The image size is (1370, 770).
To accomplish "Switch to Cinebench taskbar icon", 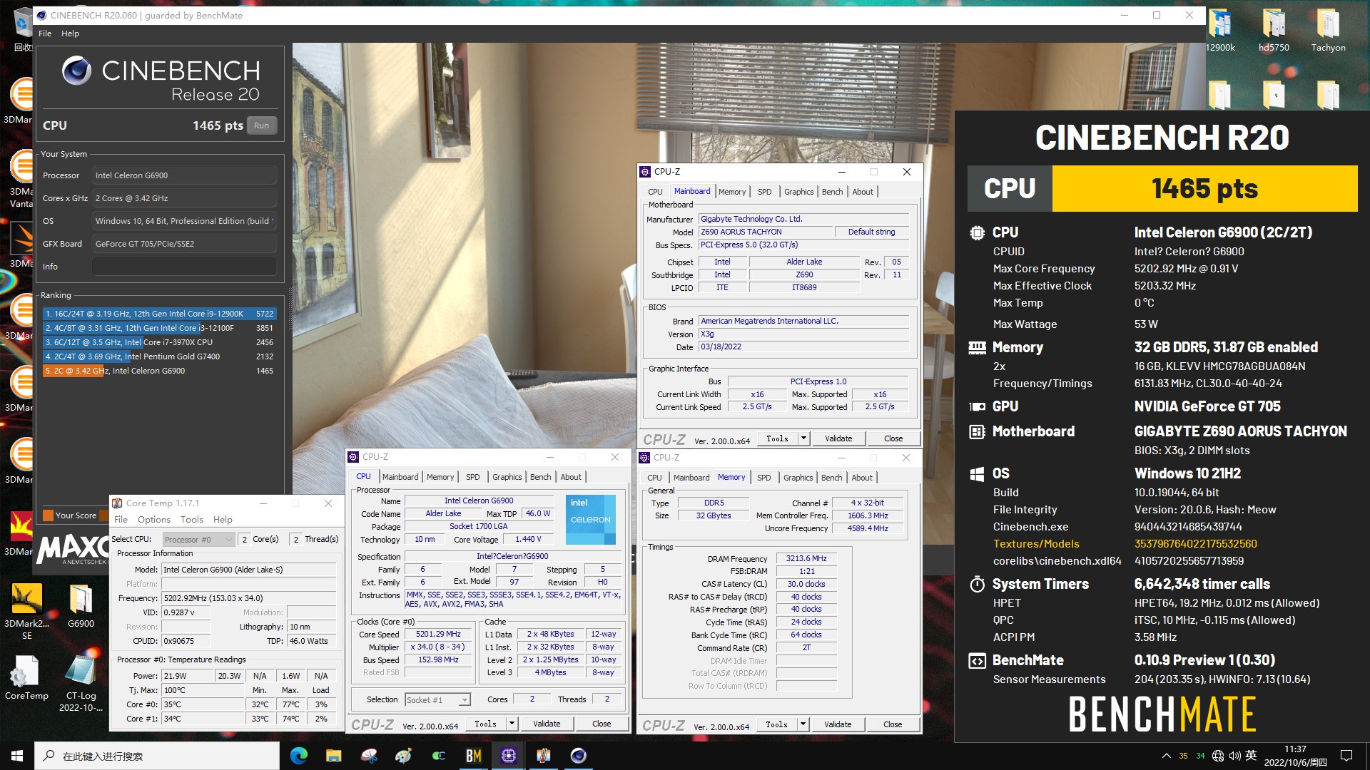I will coord(578,756).
